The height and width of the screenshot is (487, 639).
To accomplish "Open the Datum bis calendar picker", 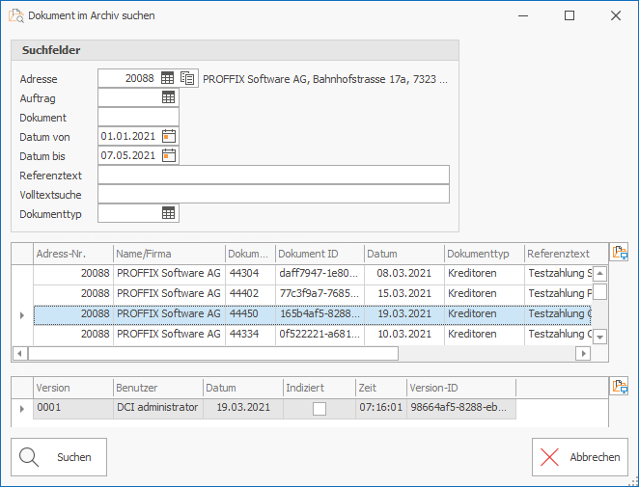I will point(169,155).
